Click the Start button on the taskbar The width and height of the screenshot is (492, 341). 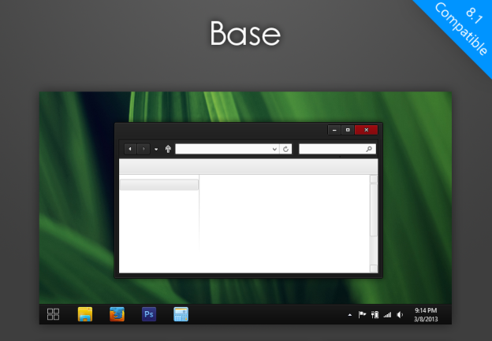(53, 314)
